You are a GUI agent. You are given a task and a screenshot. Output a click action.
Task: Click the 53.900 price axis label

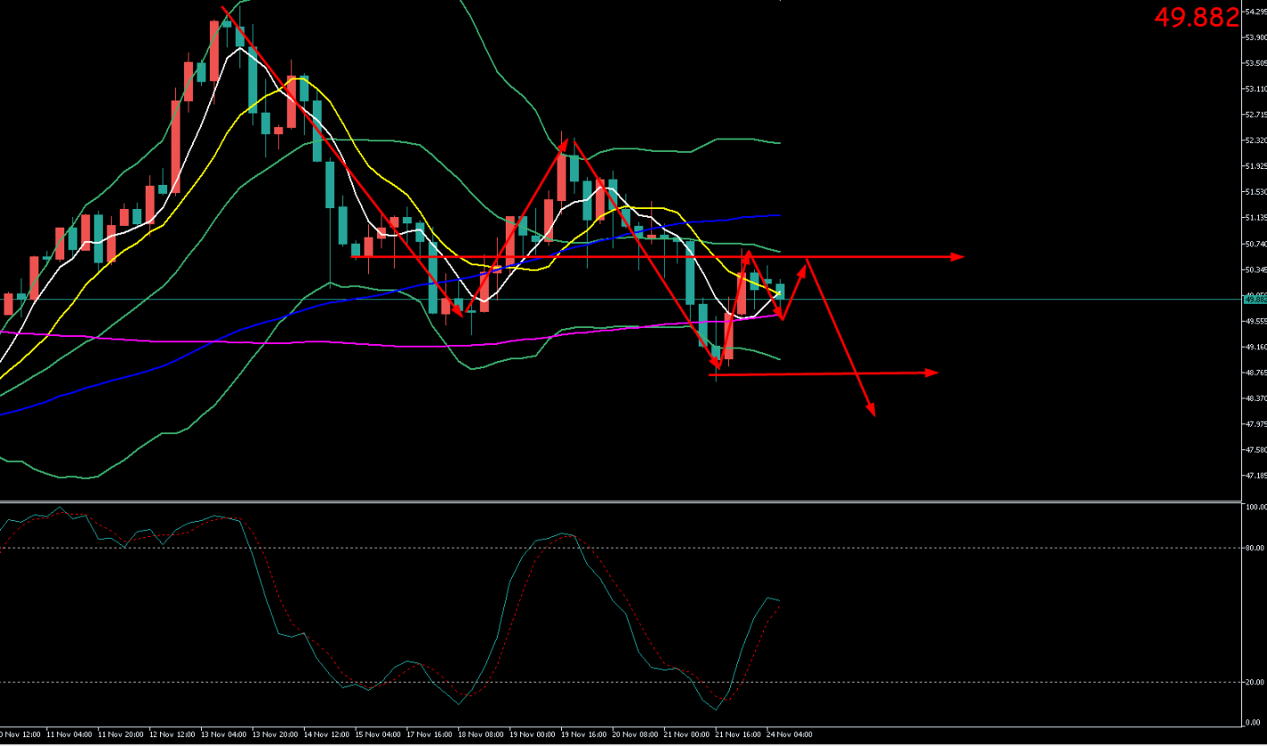tap(1254, 38)
